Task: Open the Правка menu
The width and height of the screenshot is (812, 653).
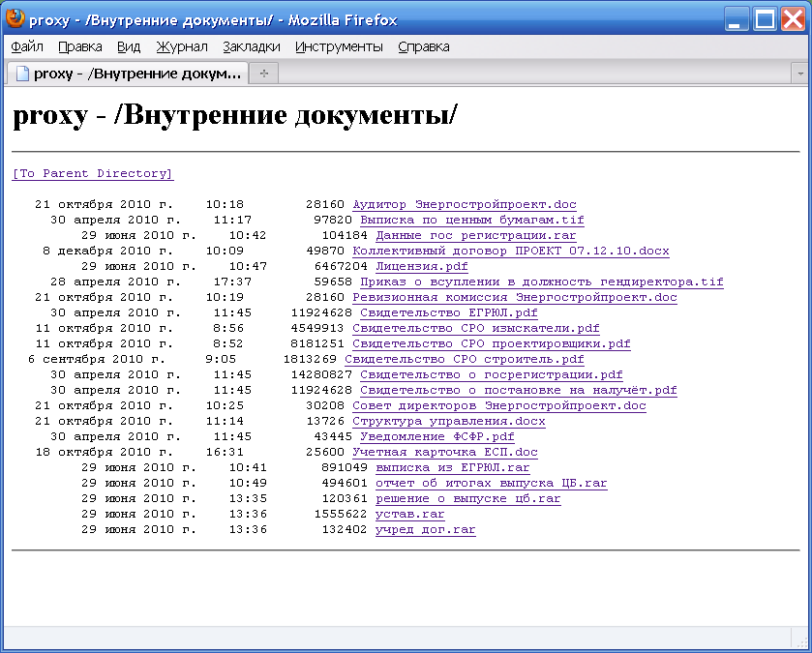Action: 79,47
